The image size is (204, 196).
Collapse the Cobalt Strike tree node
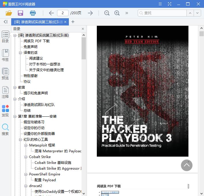[x=26, y=157]
